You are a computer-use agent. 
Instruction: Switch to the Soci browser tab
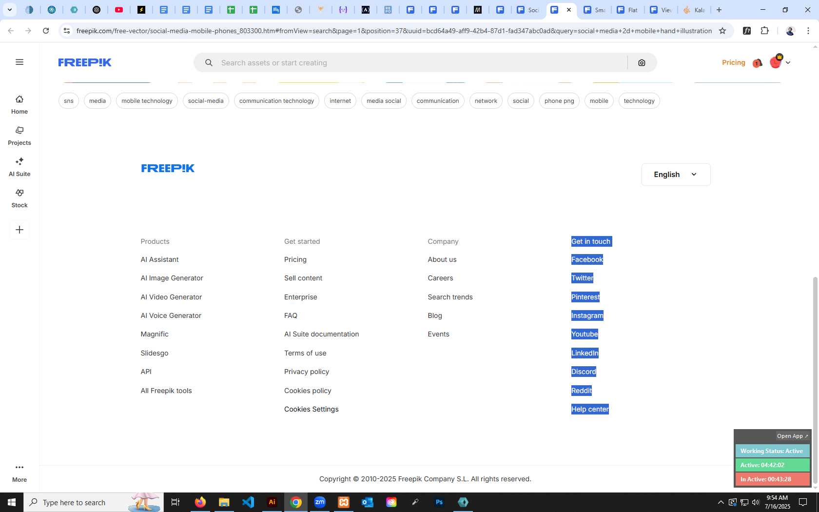click(528, 10)
